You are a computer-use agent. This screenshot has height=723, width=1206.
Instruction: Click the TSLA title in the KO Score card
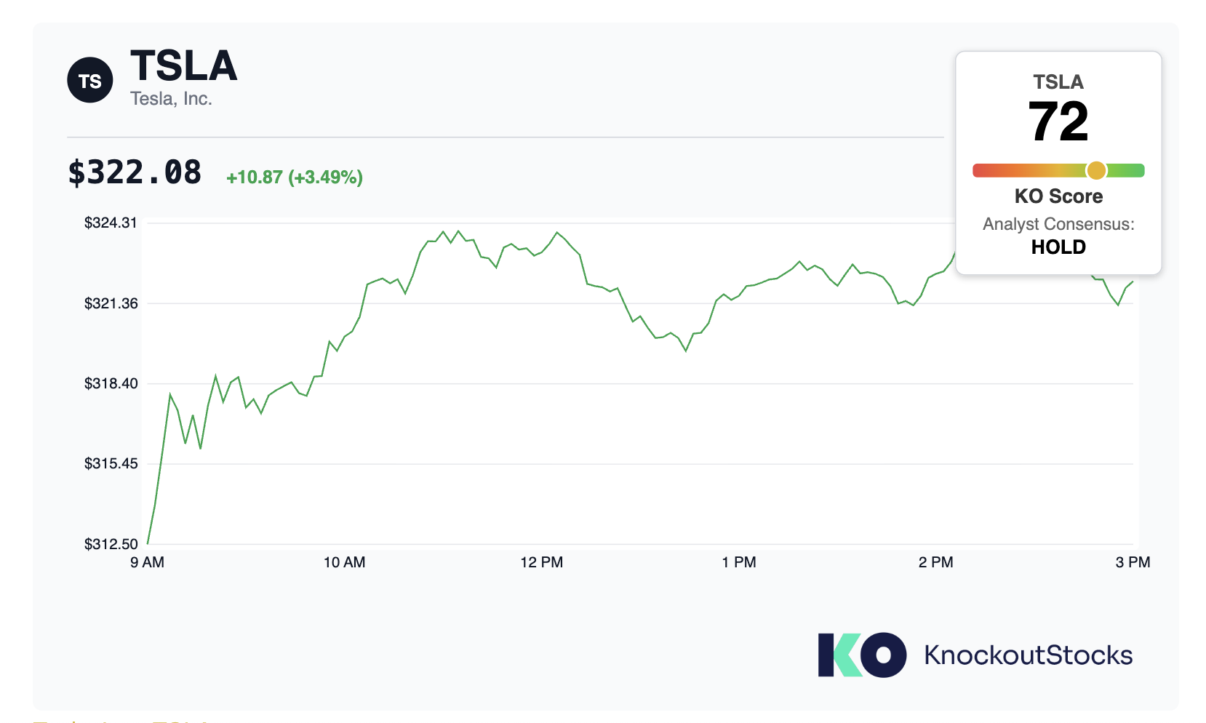1058,82
